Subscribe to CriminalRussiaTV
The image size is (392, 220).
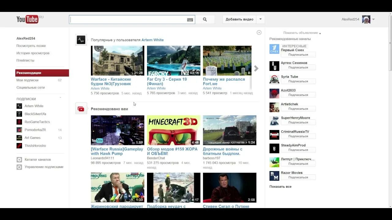click(x=298, y=136)
